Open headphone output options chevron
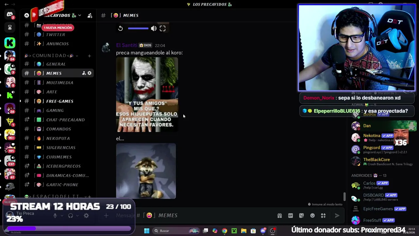Viewport: 419px width, 236px height. tap(77, 215)
